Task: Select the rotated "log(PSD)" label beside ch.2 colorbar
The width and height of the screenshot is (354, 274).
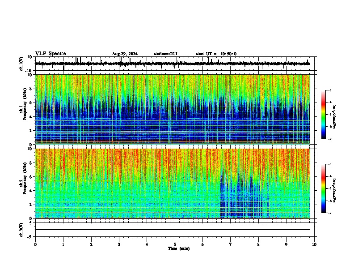Action: tap(334, 190)
